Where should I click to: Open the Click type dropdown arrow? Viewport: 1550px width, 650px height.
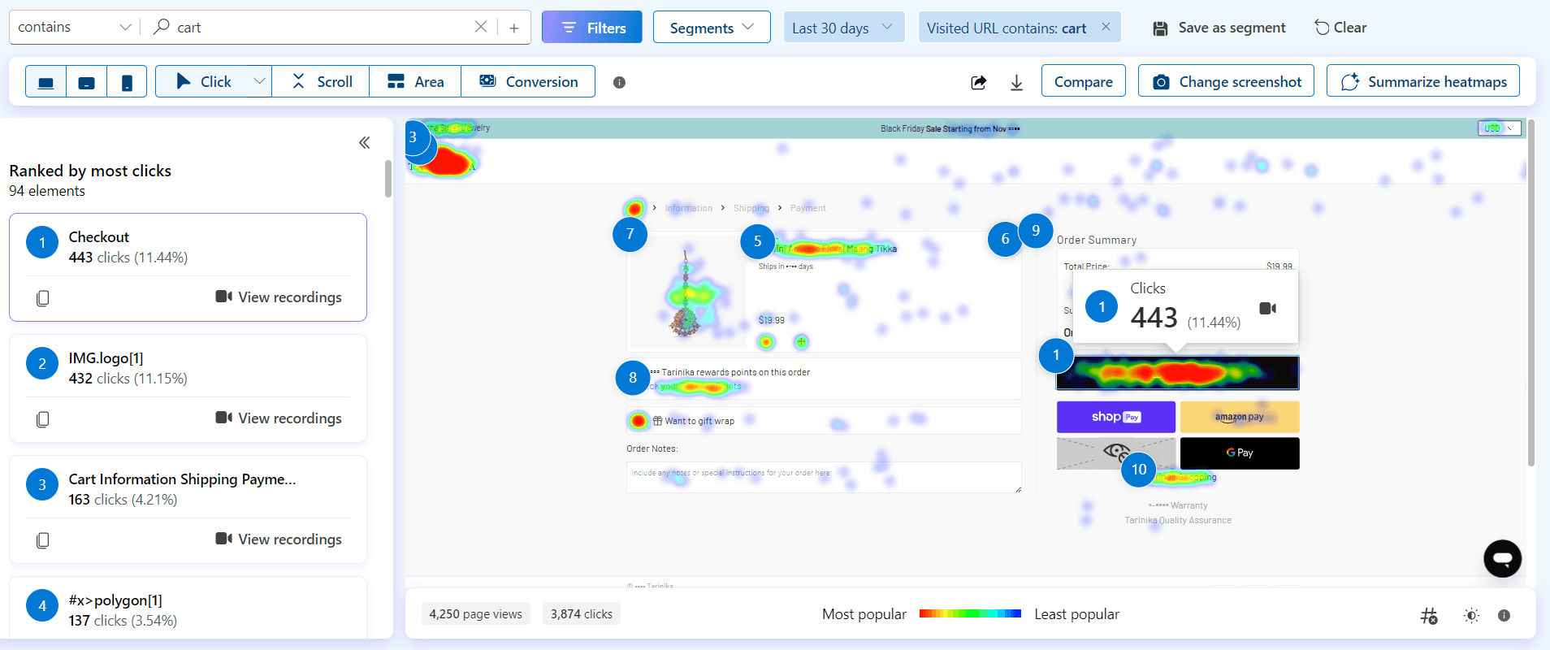pyautogui.click(x=259, y=82)
